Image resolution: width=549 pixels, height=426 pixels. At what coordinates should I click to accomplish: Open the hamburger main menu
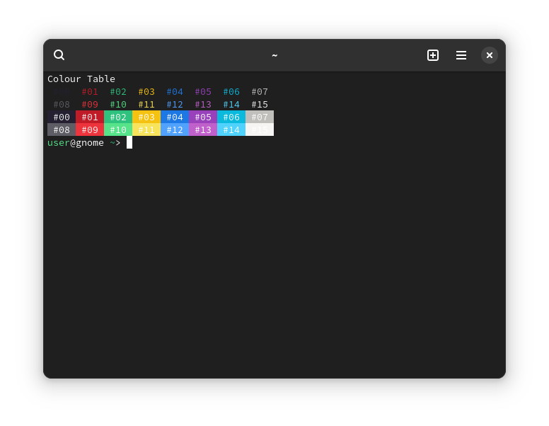coord(461,55)
